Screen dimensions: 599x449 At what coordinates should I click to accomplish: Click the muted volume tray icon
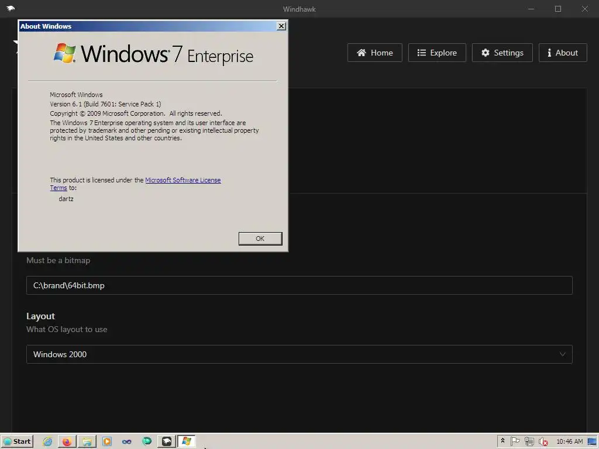point(543,442)
